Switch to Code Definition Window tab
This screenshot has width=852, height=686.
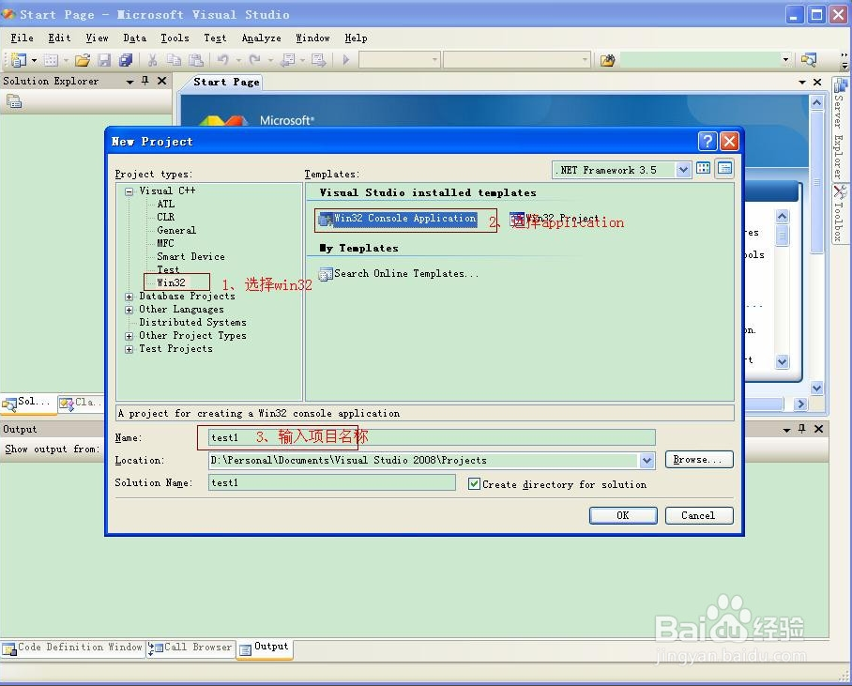click(x=73, y=648)
